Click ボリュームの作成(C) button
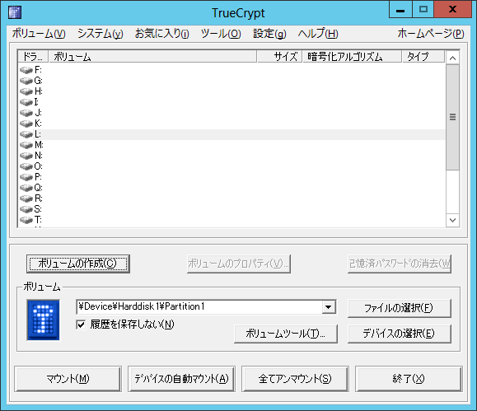The image size is (477, 411). click(78, 264)
